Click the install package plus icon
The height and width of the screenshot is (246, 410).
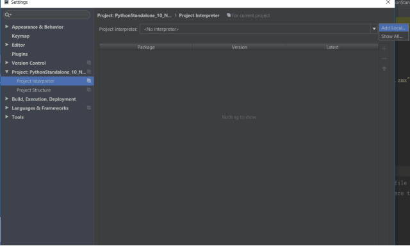(x=384, y=49)
